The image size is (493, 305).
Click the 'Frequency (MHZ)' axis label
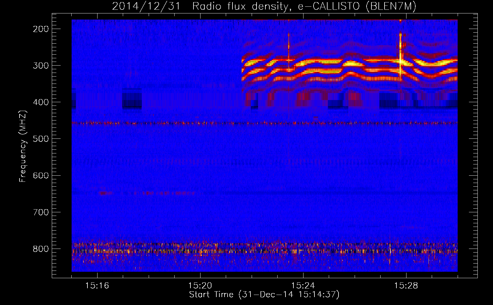point(23,146)
